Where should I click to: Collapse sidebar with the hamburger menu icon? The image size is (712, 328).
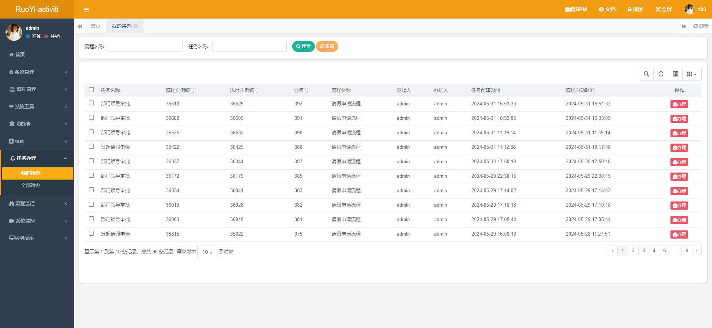tap(86, 10)
